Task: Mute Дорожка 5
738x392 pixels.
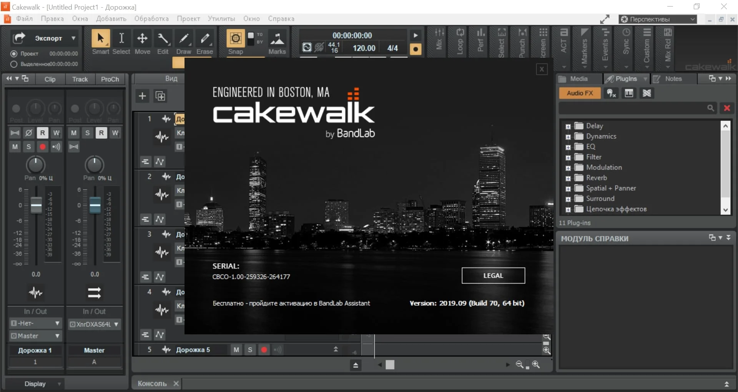Action: 236,350
